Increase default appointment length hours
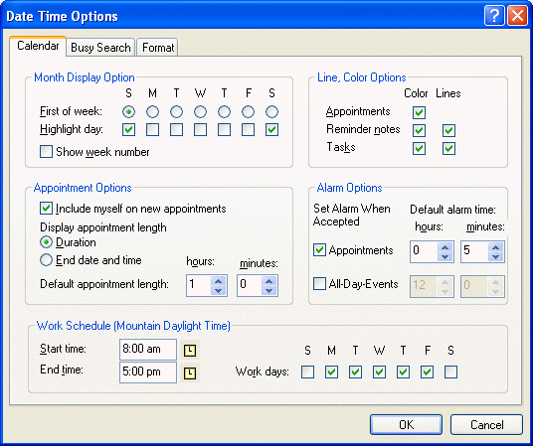Screen dimensions: 533x446 [218, 281]
